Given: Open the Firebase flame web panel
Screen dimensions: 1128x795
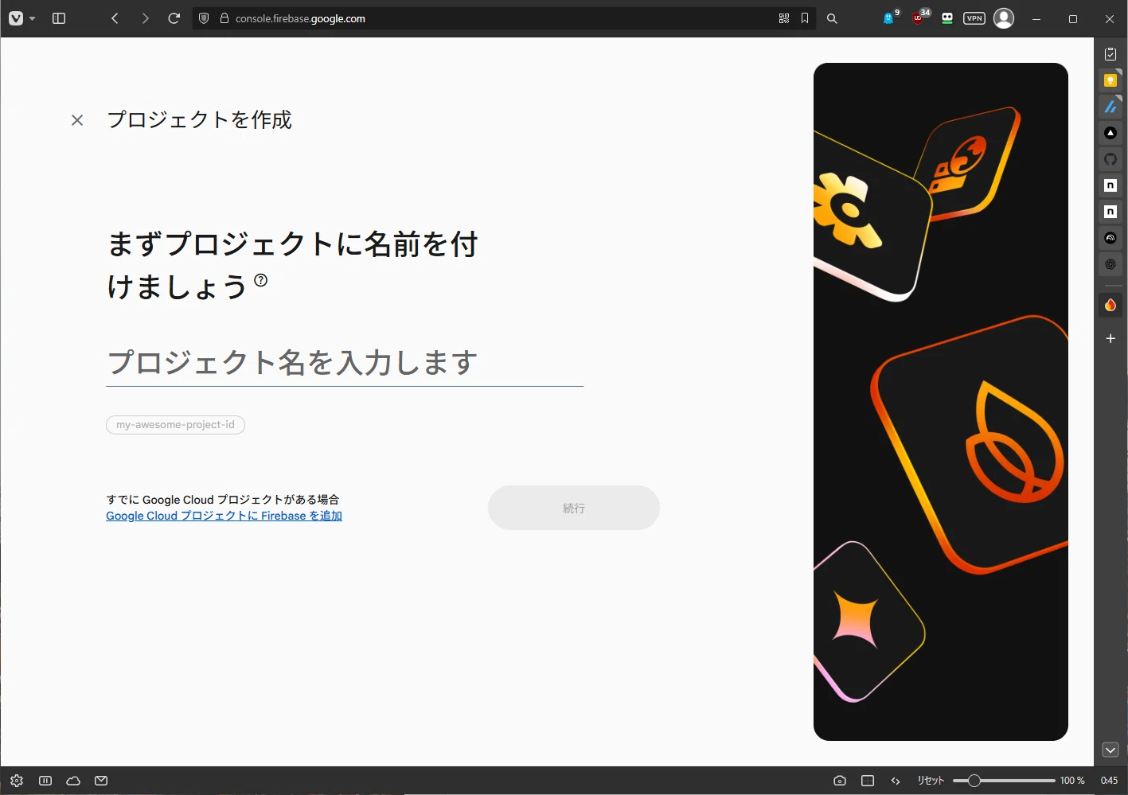Looking at the screenshot, I should 1110,305.
